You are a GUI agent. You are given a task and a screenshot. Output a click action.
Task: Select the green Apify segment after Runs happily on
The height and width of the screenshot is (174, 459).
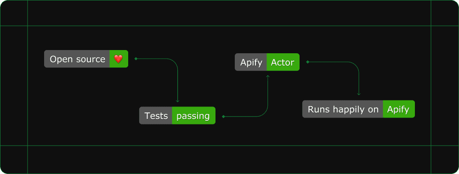click(399, 109)
